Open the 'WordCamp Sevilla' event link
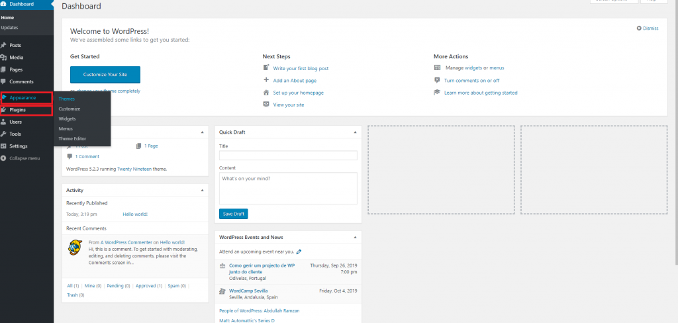The height and width of the screenshot is (323, 678). click(x=248, y=291)
